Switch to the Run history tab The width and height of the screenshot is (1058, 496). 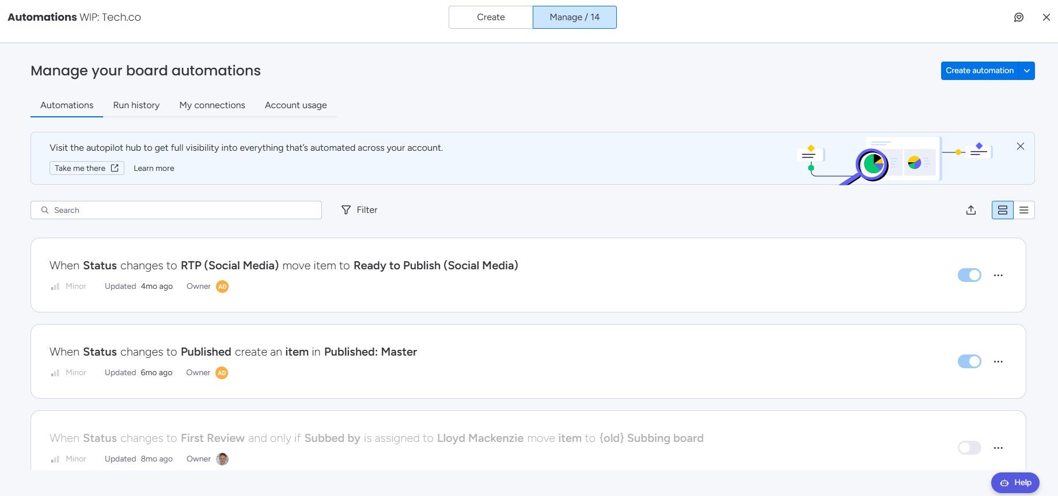[136, 105]
